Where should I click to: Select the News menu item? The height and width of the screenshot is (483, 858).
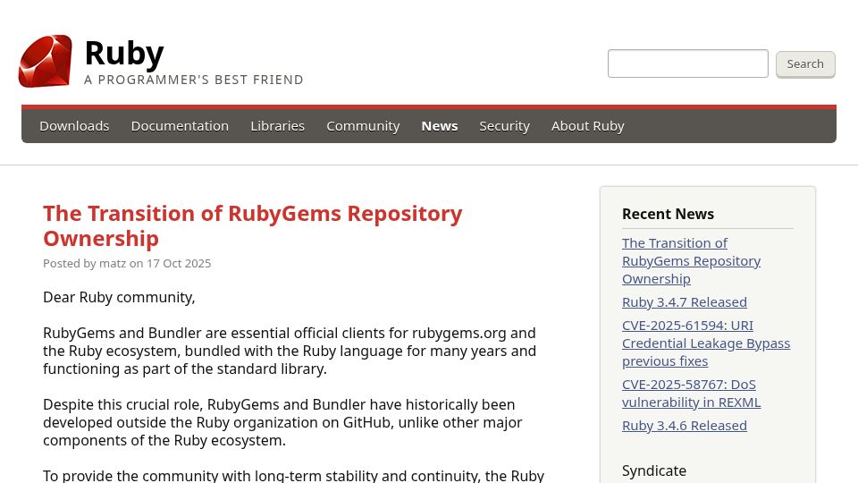[440, 126]
